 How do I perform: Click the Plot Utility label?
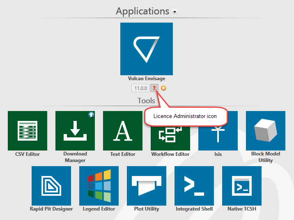(147, 209)
